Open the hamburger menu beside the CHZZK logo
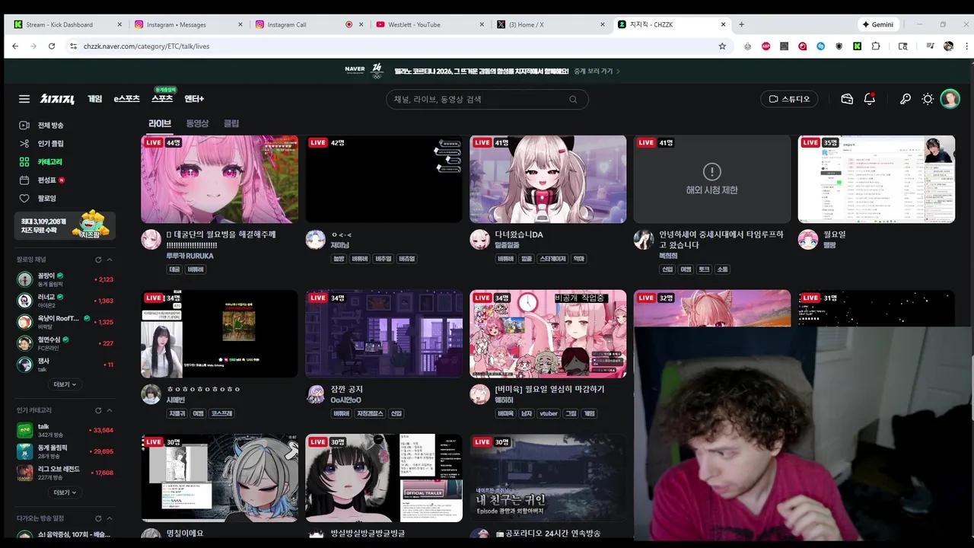This screenshot has width=974, height=548. click(24, 99)
